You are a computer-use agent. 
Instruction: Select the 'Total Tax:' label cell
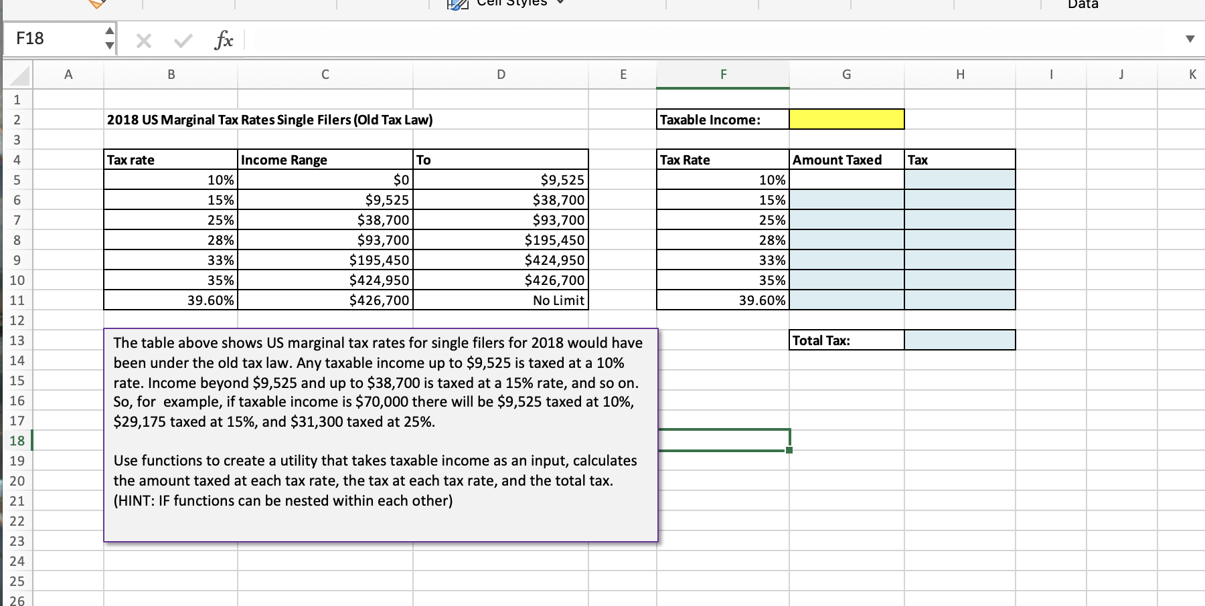coord(847,340)
